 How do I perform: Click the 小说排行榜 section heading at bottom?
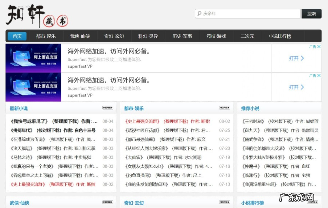pyautogui.click(x=253, y=203)
